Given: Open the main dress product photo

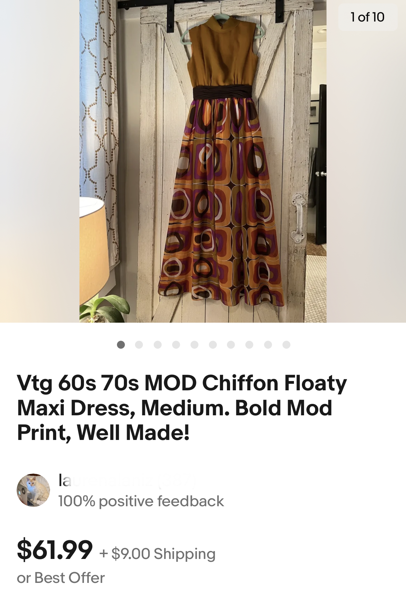Looking at the screenshot, I should pos(203,161).
